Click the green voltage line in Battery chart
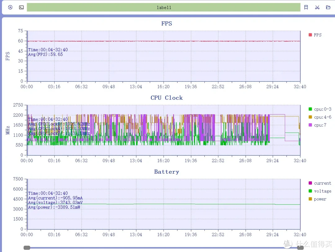Image resolution: width=335 pixels, height=252 pixels. [164, 204]
